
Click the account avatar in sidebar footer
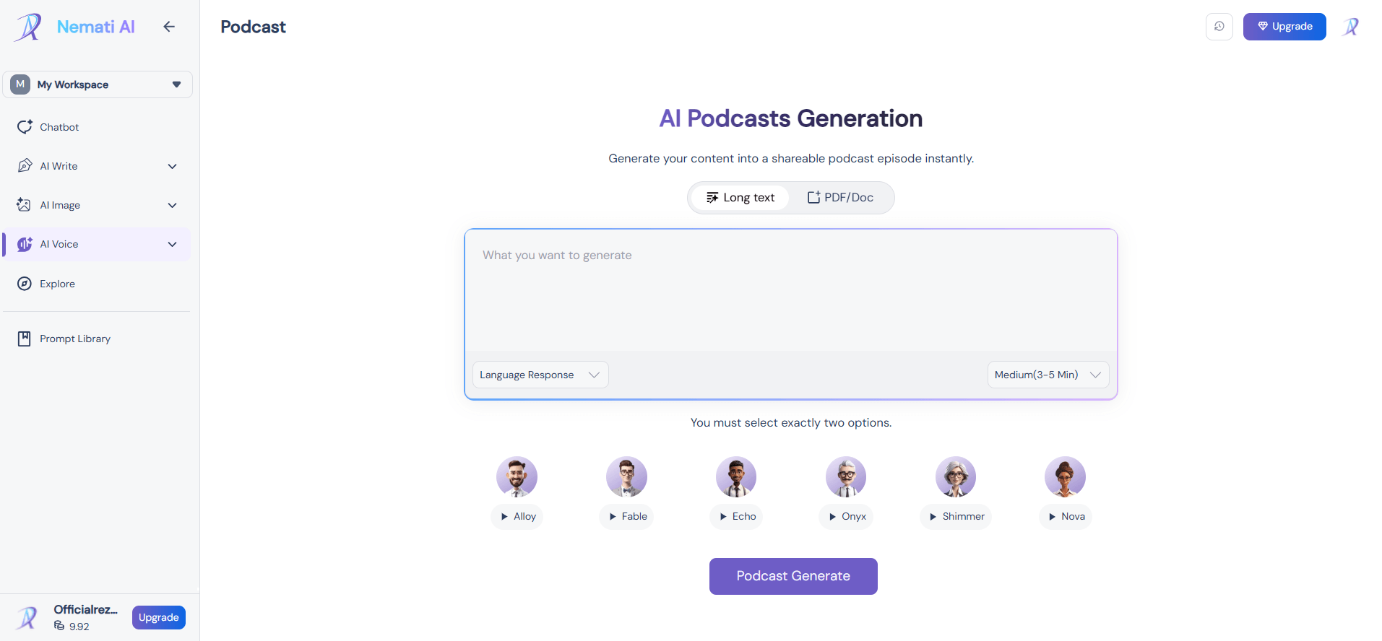[x=27, y=618]
